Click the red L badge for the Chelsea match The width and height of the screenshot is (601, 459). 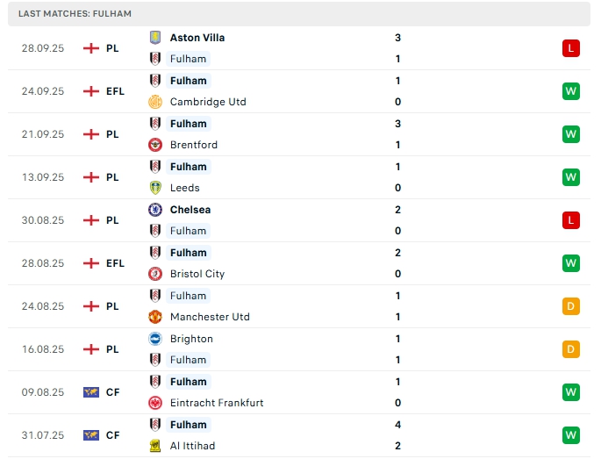coord(571,220)
